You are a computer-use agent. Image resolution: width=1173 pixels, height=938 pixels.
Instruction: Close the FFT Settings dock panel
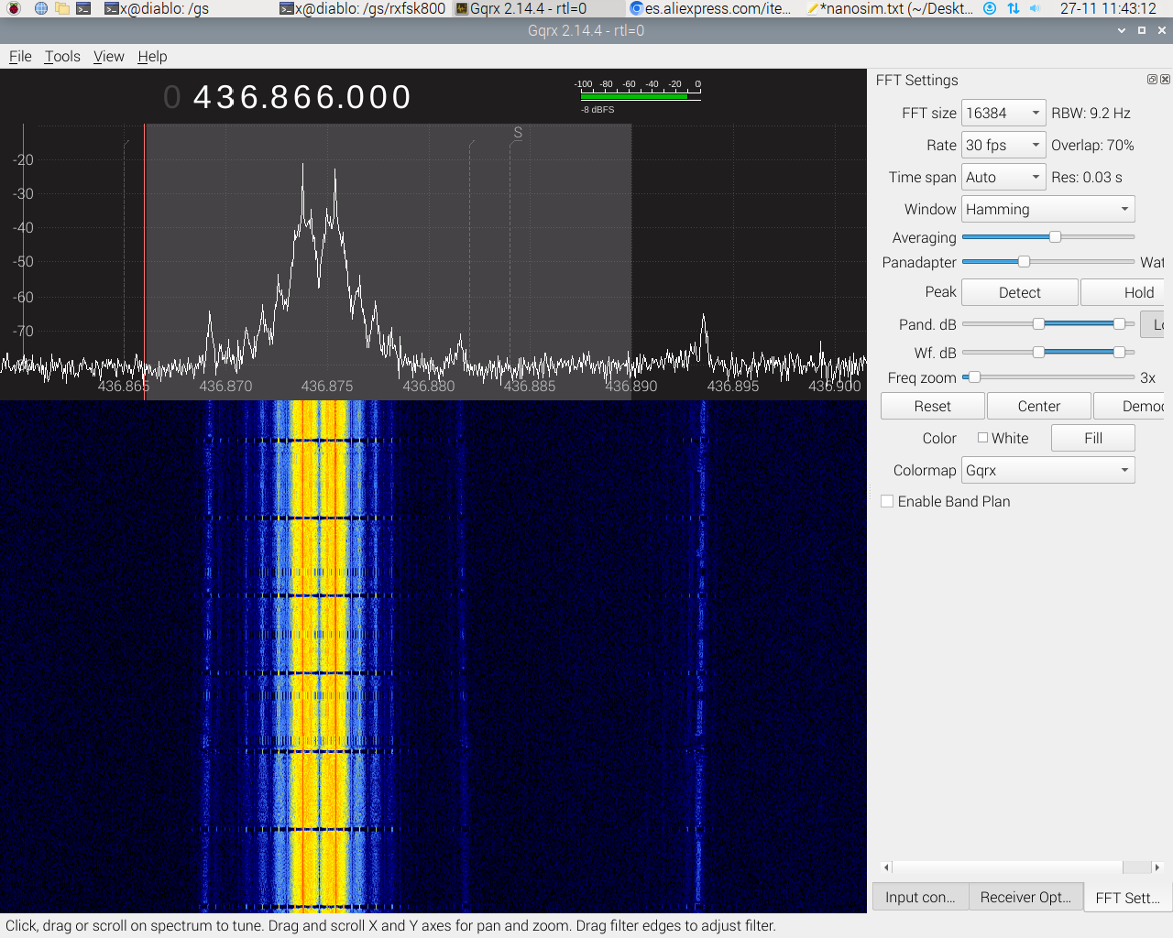(x=1165, y=80)
